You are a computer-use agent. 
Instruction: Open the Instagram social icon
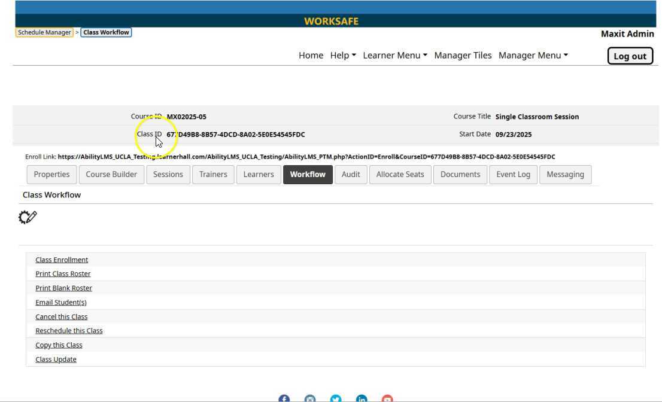[x=310, y=398]
